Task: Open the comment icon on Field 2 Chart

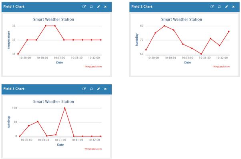Action: pyautogui.click(x=219, y=7)
